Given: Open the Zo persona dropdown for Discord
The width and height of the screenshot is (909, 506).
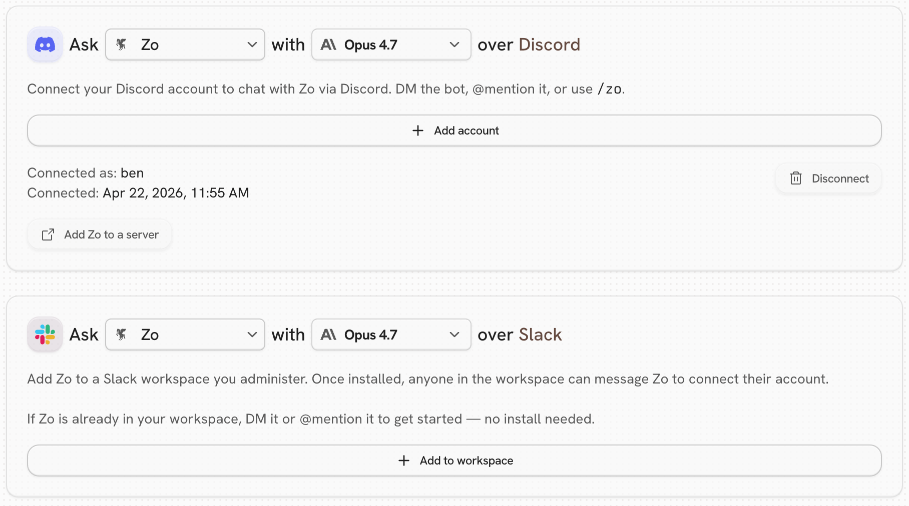Looking at the screenshot, I should (x=185, y=44).
